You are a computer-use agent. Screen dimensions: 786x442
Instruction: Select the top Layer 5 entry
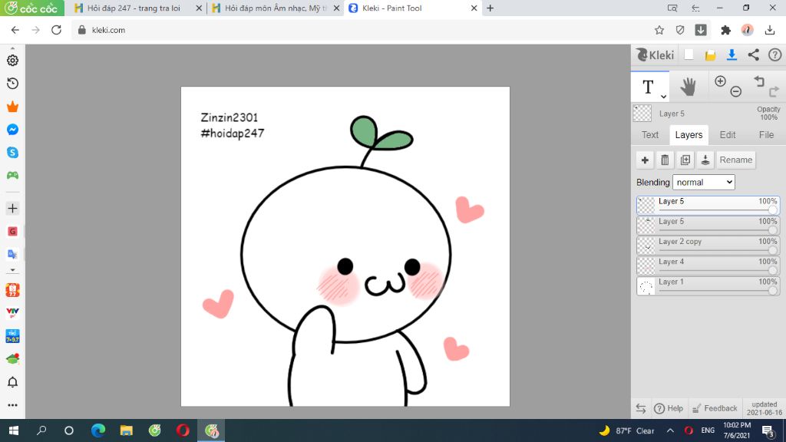tap(708, 205)
